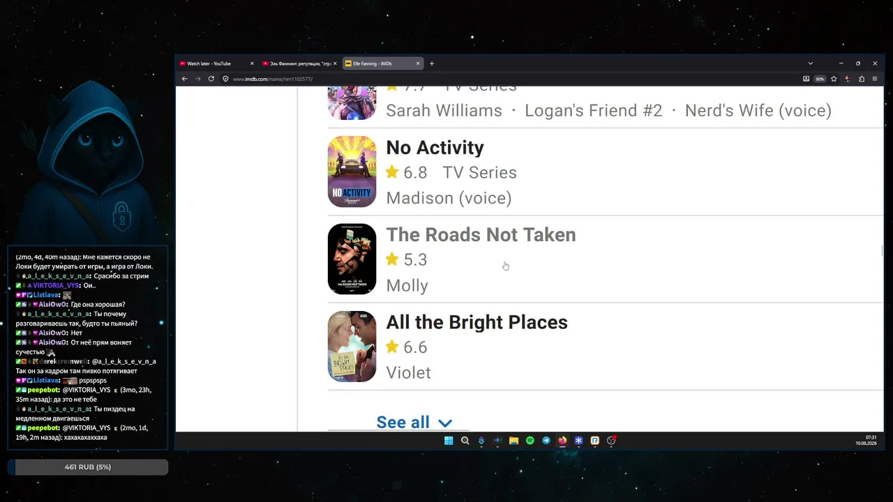Open OBS Studio from the taskbar
The image size is (893, 502).
pos(611,441)
